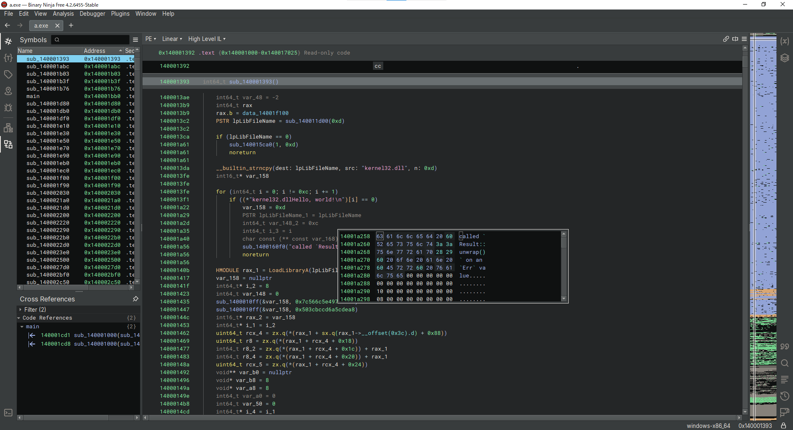Viewport: 793px width, 430px height.
Task: Close the a.exe tab
Action: pos(57,26)
